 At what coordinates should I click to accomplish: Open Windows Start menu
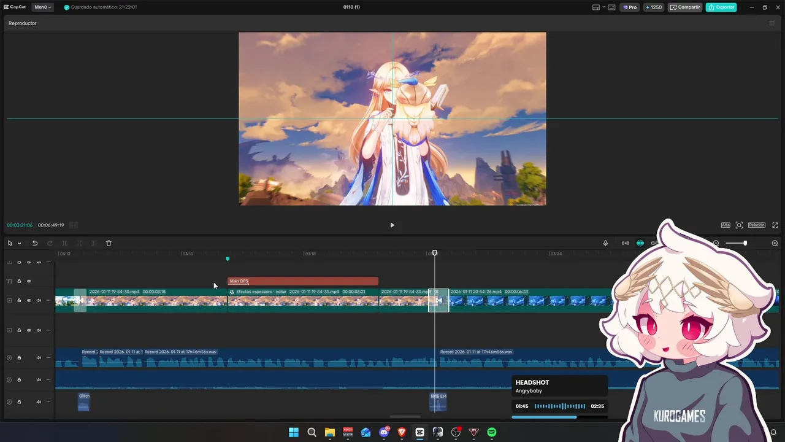coord(294,432)
